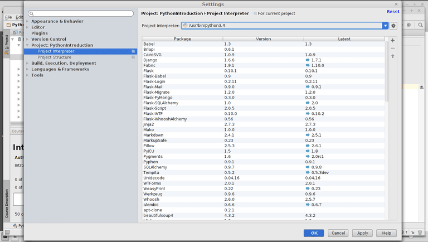Expand Languages & Frameworks node
Image resolution: width=428 pixels, height=242 pixels.
click(x=27, y=69)
